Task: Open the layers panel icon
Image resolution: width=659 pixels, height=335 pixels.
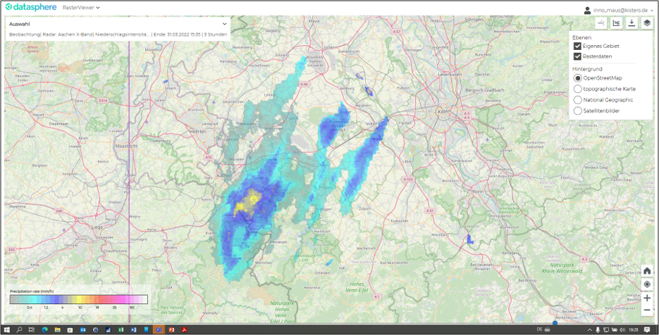Action: point(646,23)
